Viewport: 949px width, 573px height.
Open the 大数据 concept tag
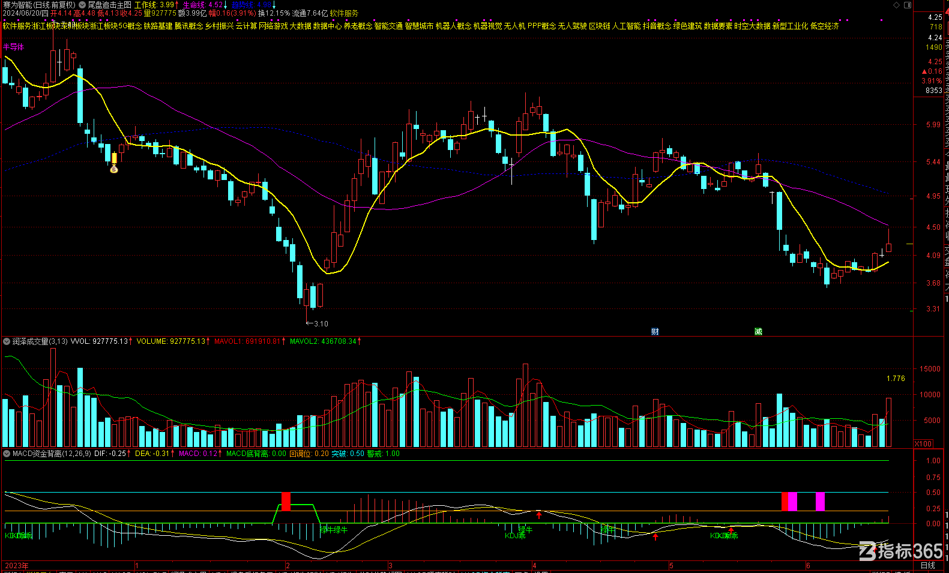tap(301, 26)
